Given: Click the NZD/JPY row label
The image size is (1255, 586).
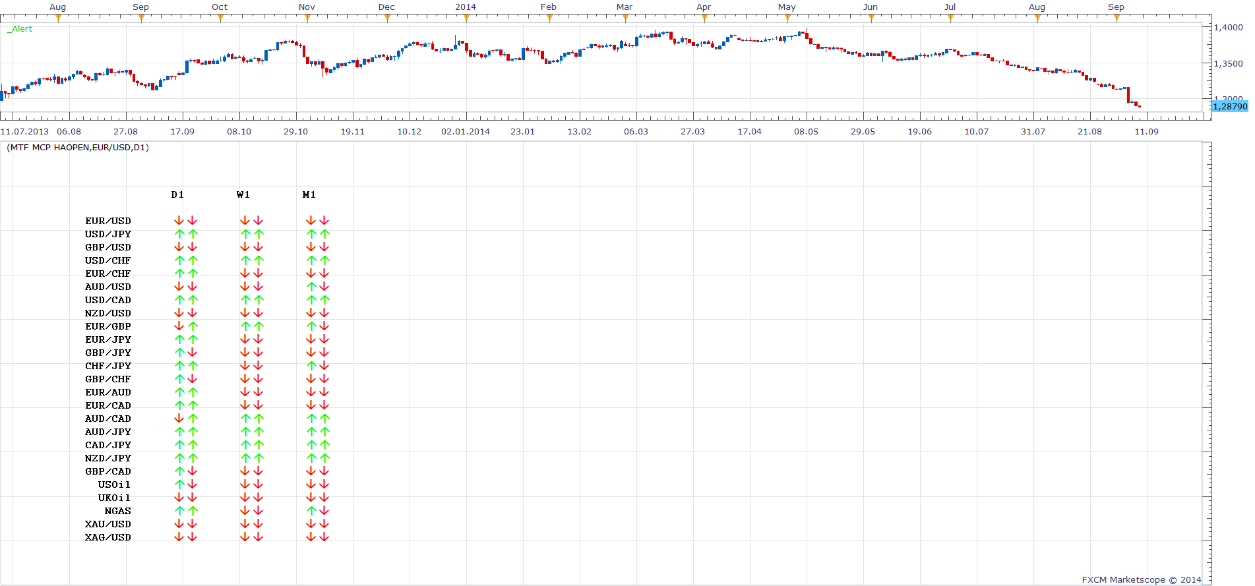Looking at the screenshot, I should tap(108, 458).
